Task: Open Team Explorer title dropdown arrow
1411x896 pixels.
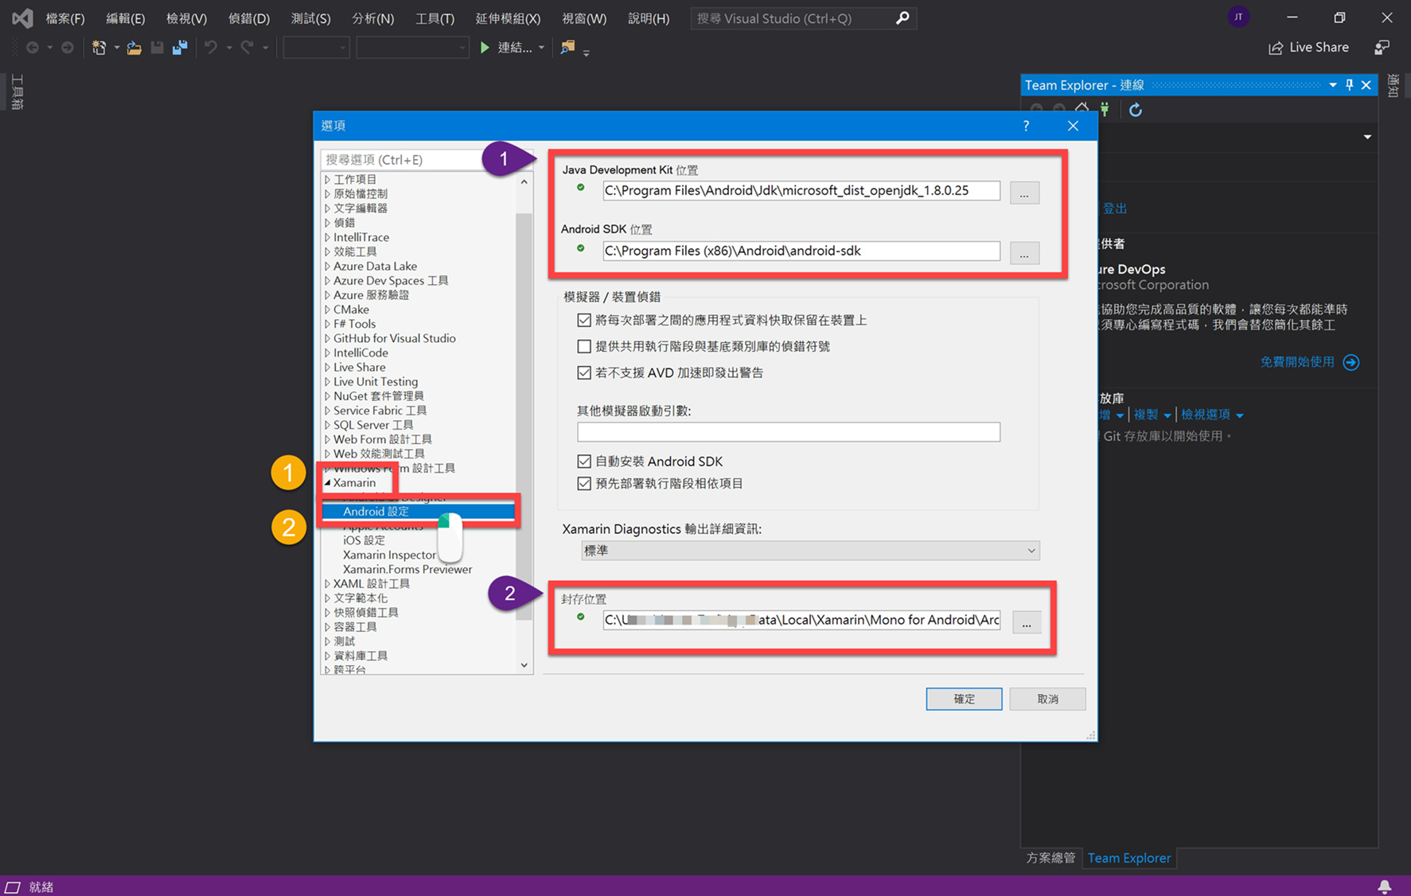Action: coord(1333,84)
